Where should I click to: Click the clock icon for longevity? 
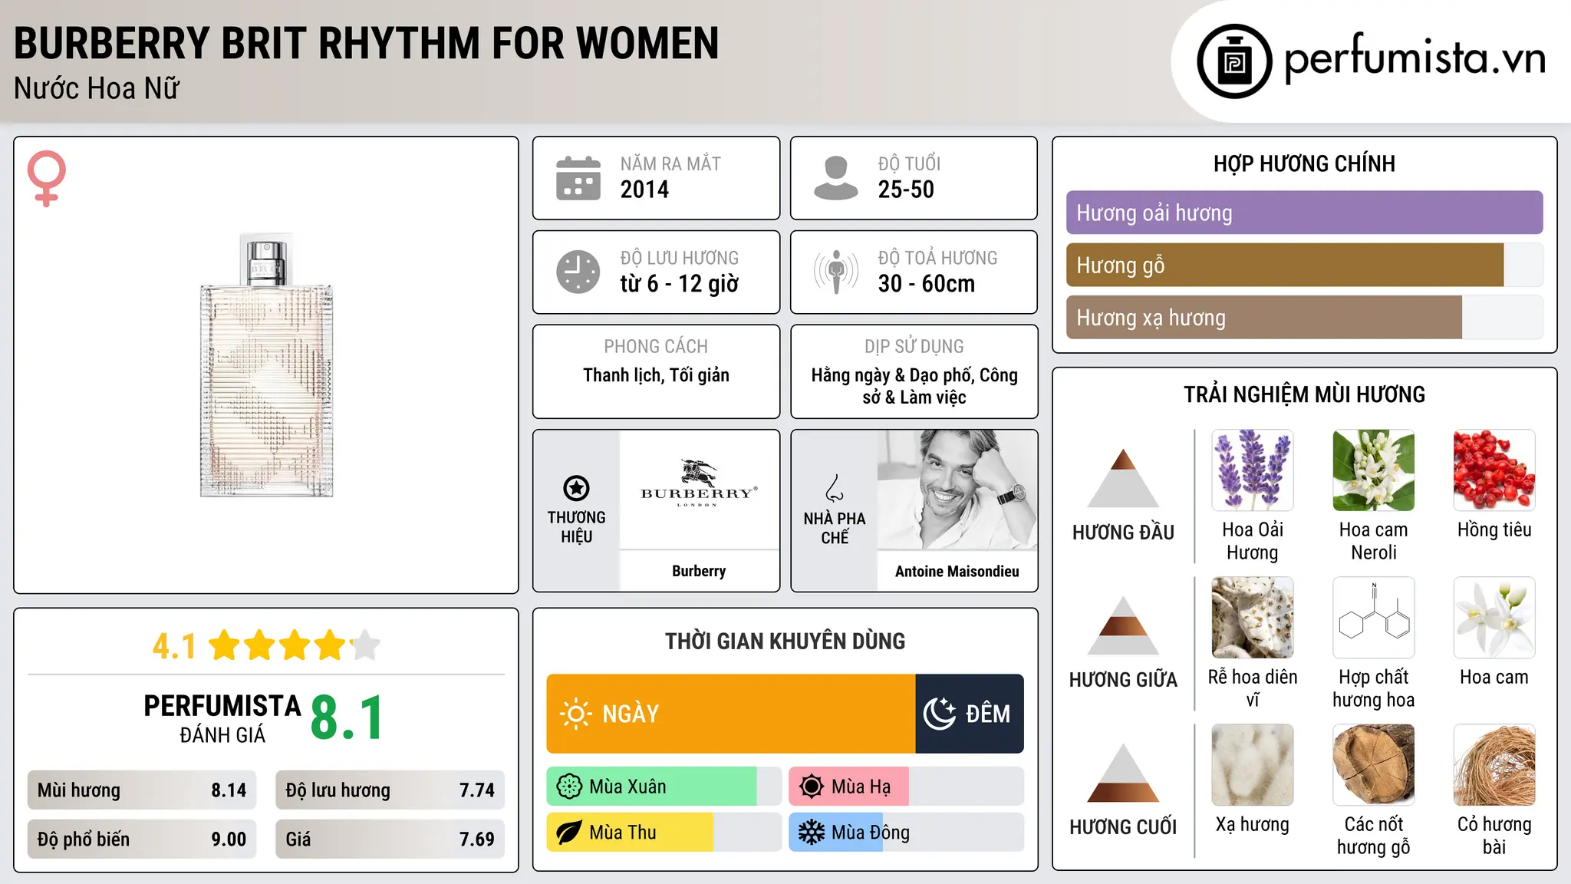coord(578,272)
